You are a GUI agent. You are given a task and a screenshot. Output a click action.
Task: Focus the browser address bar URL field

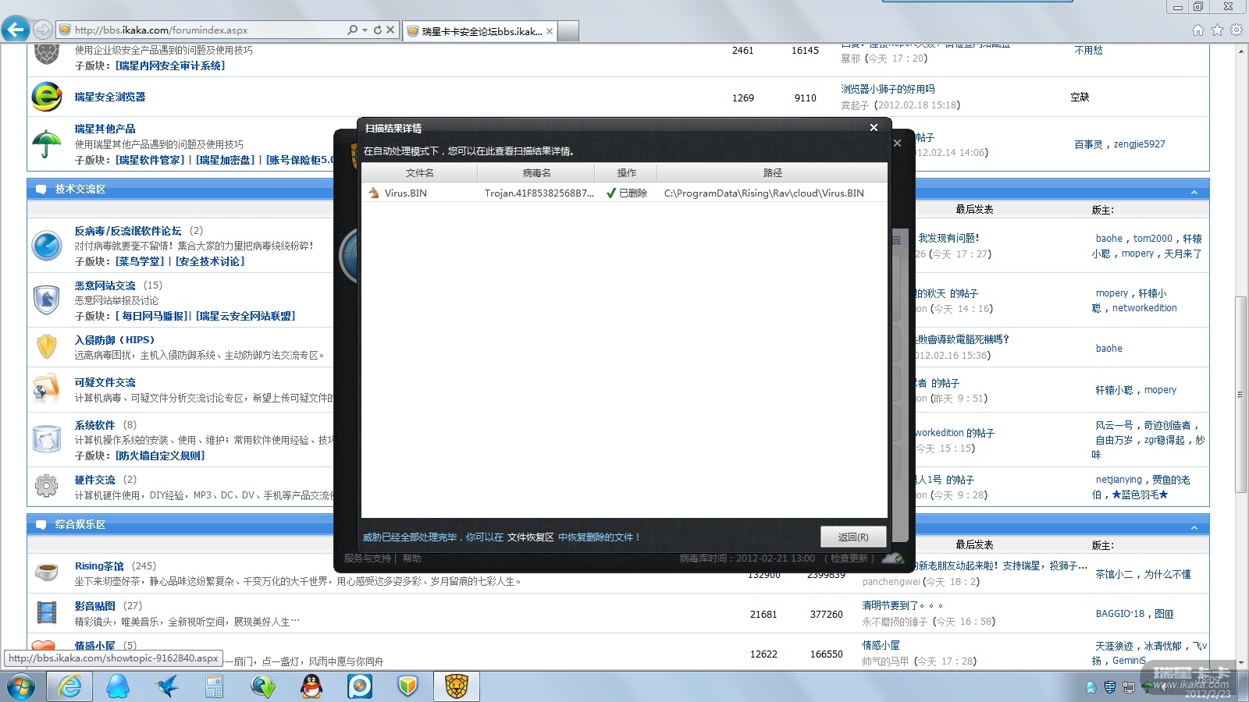[209, 30]
